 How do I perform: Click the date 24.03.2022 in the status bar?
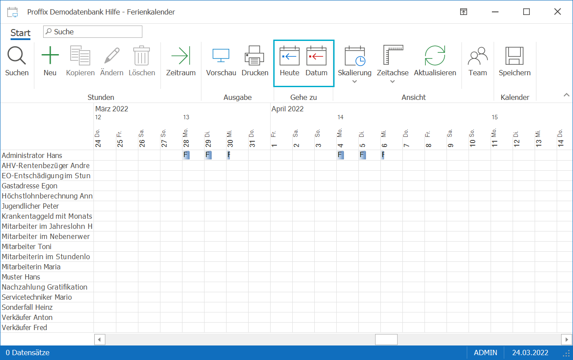click(x=530, y=353)
